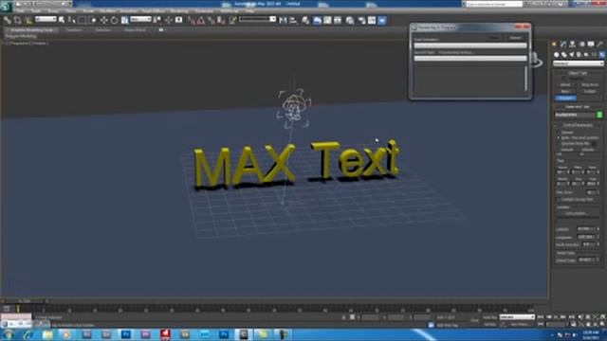Click the Unlink Selection tool
This screenshot has width=607, height=341.
17,20
